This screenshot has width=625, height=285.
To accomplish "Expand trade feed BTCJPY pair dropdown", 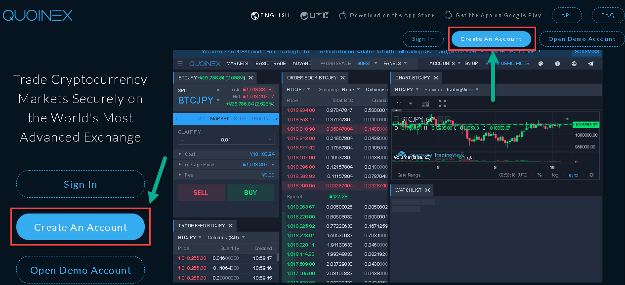I will click(x=190, y=238).
